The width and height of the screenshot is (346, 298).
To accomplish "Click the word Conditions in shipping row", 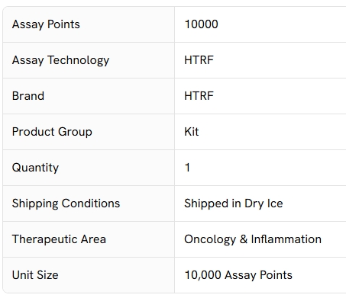I will coord(91,203).
